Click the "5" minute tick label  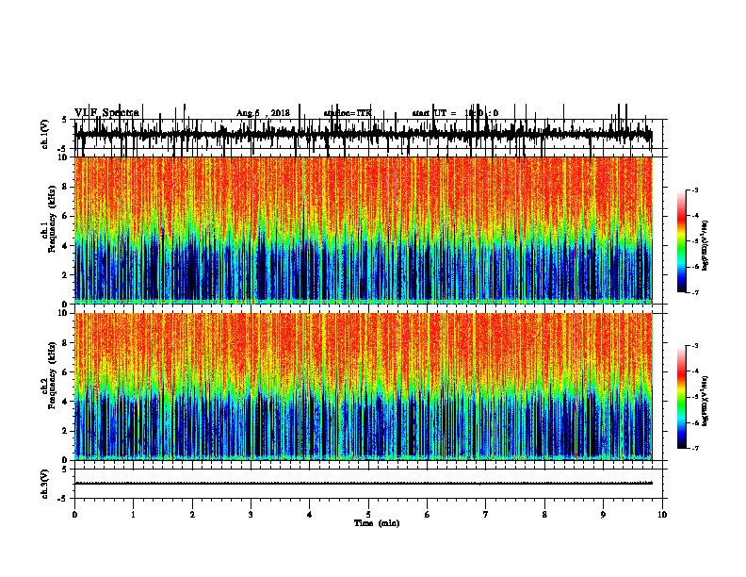[368, 515]
